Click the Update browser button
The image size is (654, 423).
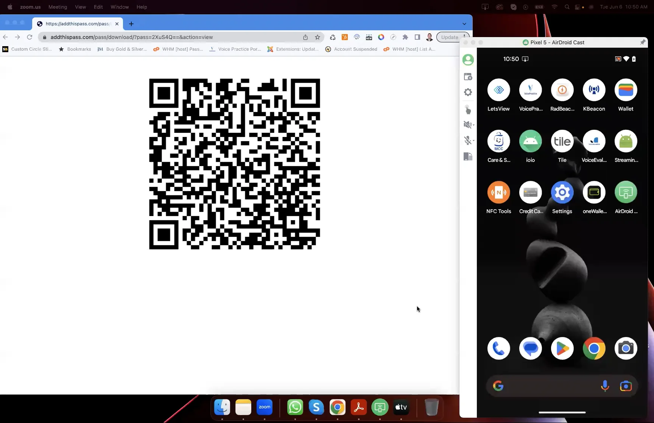(449, 37)
